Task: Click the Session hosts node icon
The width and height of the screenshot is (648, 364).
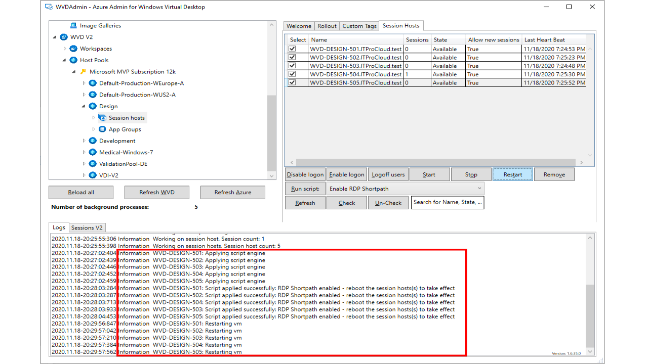Action: [102, 118]
